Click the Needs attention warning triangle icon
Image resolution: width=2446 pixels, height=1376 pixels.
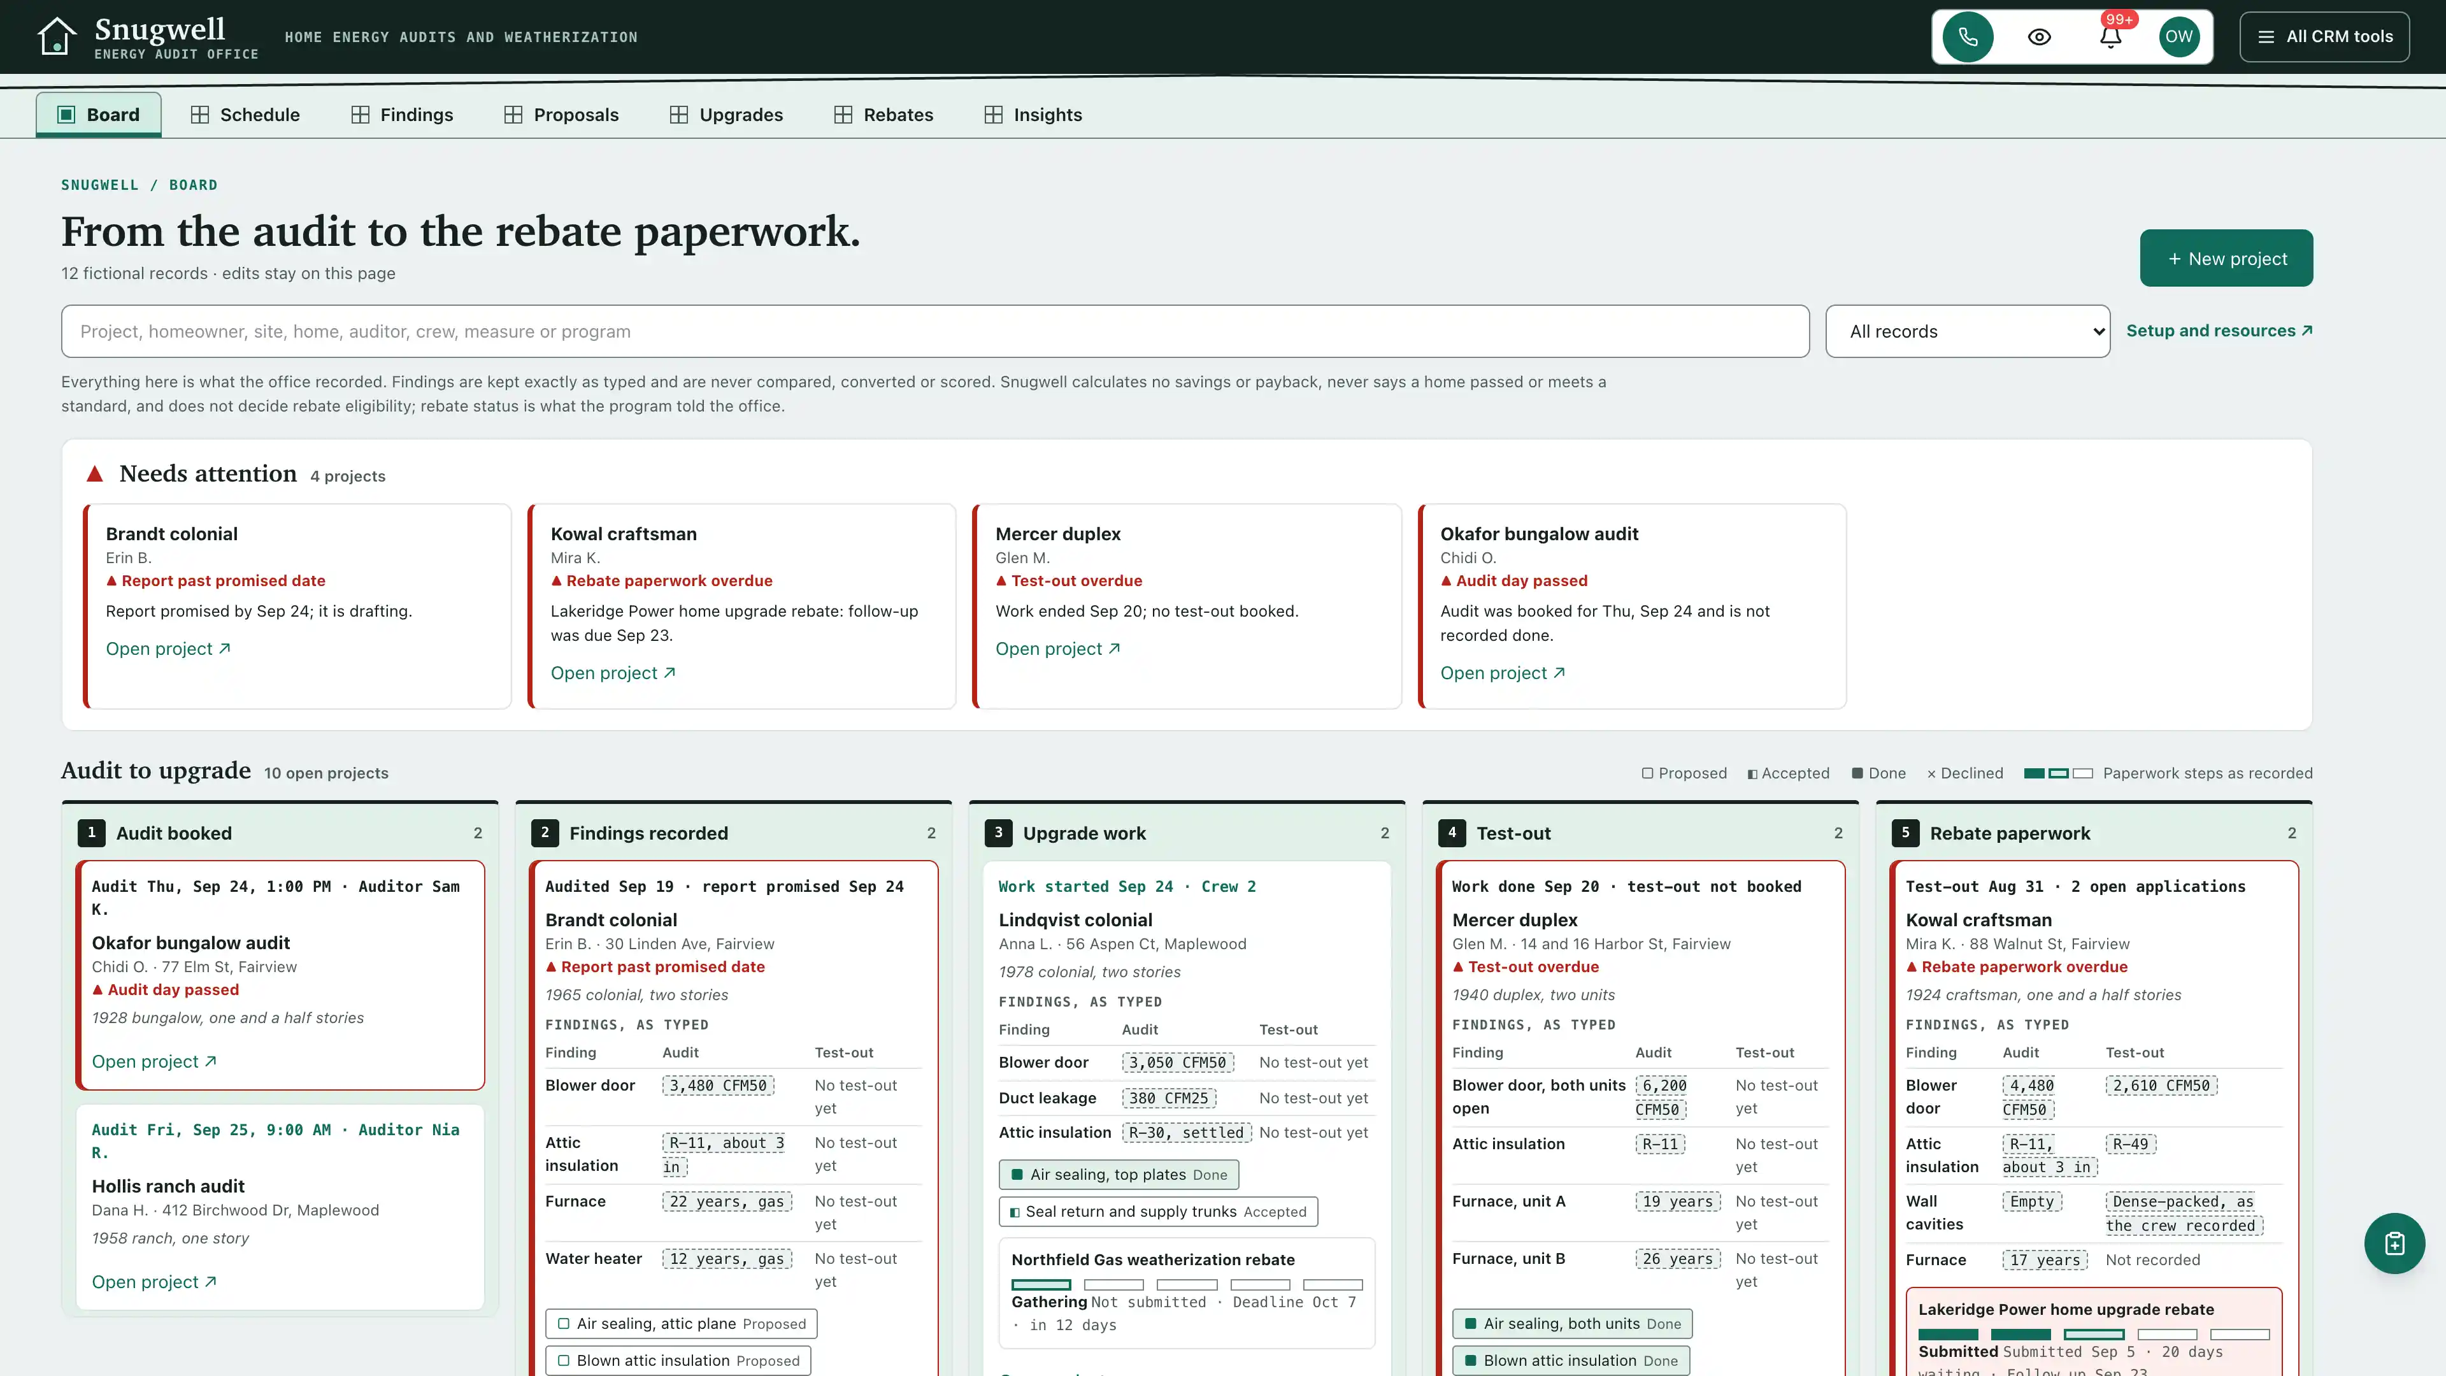coord(95,474)
